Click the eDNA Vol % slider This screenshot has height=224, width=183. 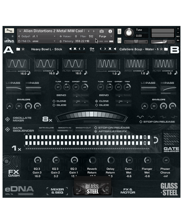pos(26,194)
